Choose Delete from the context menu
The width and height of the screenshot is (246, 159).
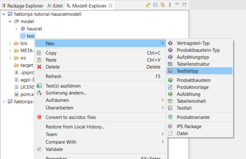[x=53, y=67]
